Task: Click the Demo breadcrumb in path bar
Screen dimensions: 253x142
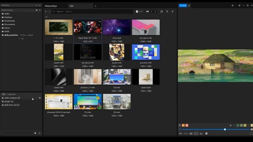Action: (60, 11)
